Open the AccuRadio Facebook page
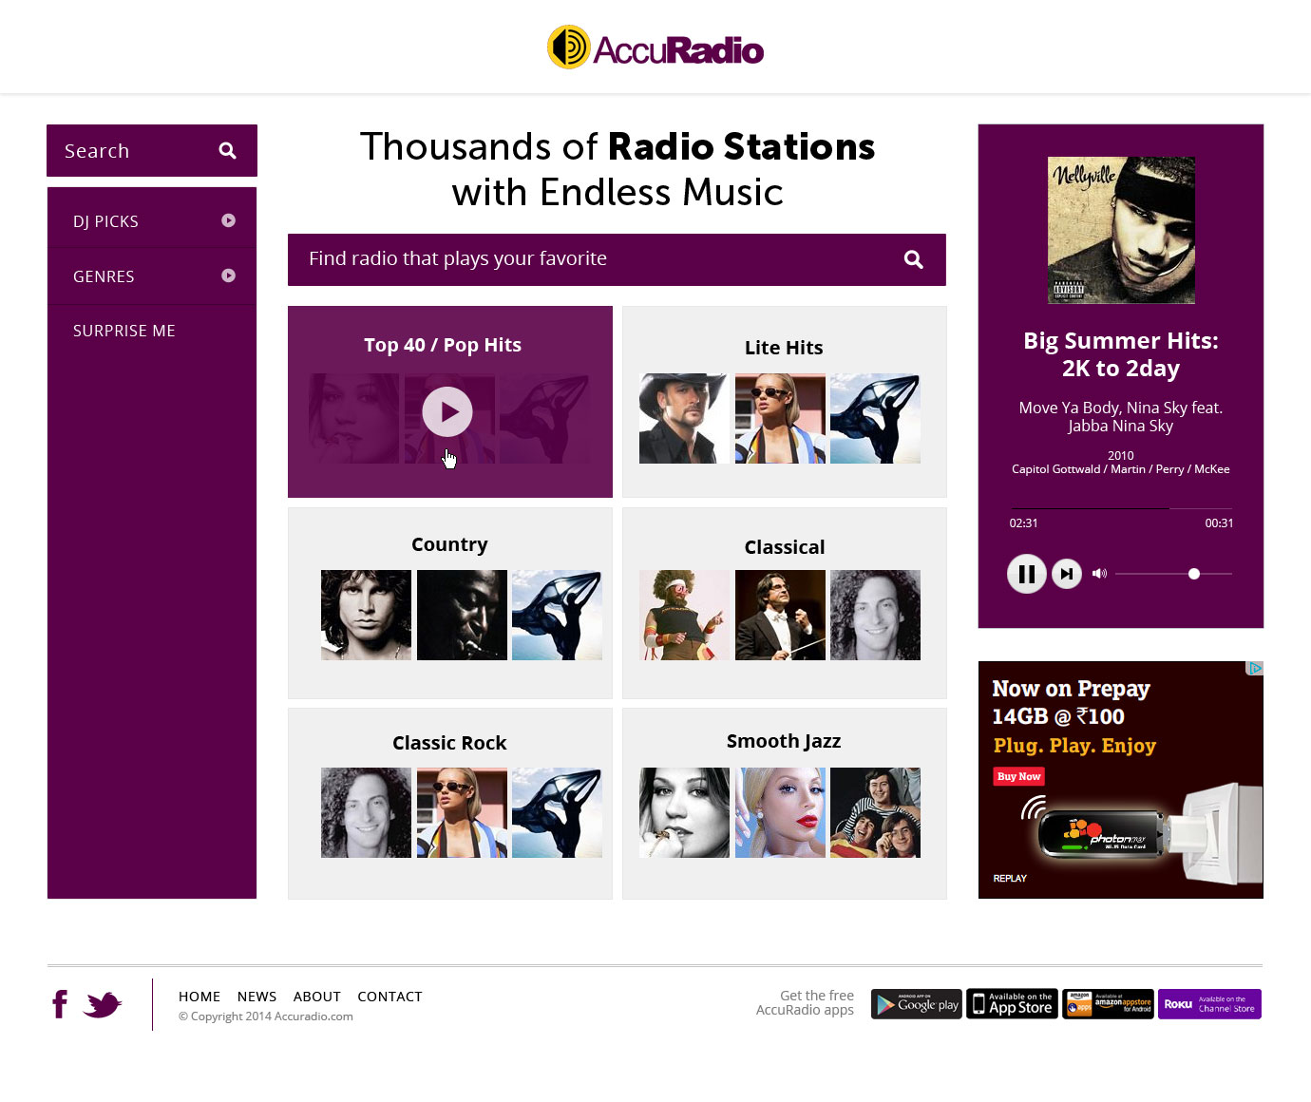Viewport: 1311px width, 1102px height. 60,1004
